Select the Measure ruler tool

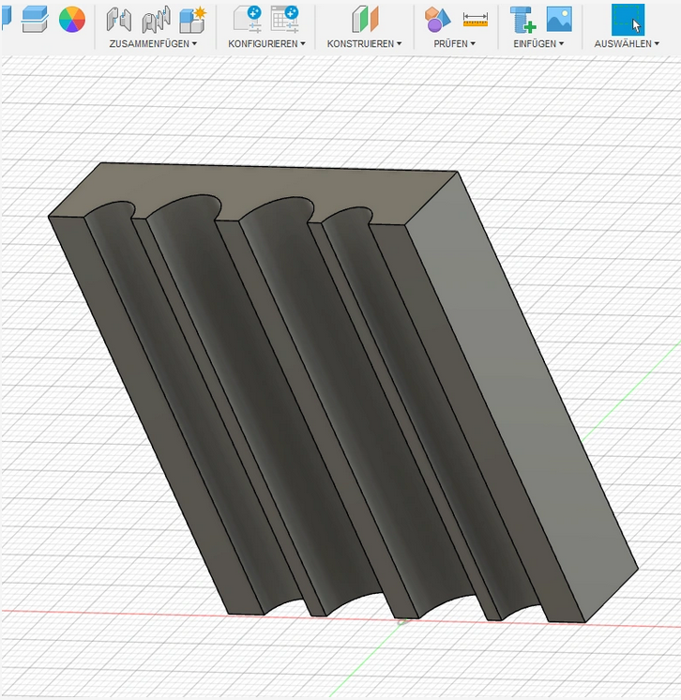pos(475,20)
